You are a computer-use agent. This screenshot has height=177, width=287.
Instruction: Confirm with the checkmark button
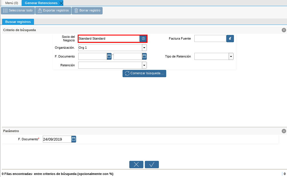152,164
